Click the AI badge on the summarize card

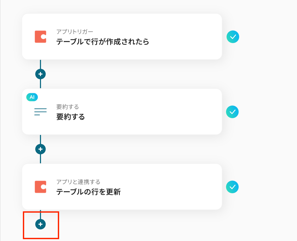tap(32, 97)
